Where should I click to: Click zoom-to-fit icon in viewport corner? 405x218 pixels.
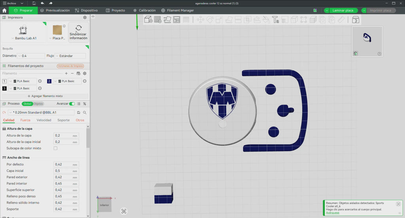[x=124, y=211]
